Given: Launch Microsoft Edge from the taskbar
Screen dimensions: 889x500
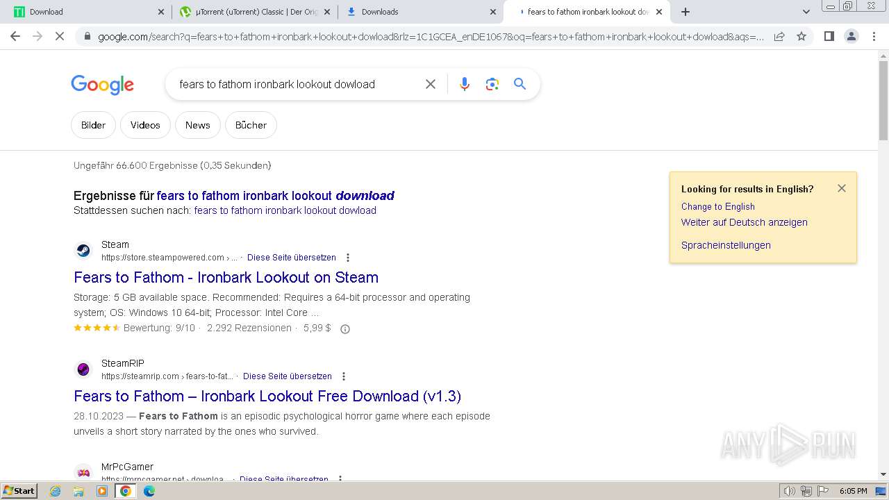Looking at the screenshot, I should [x=149, y=491].
